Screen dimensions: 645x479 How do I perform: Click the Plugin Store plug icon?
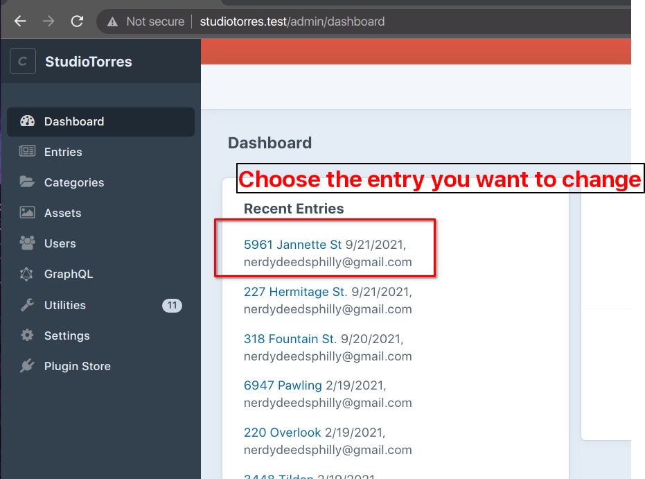[x=27, y=366]
